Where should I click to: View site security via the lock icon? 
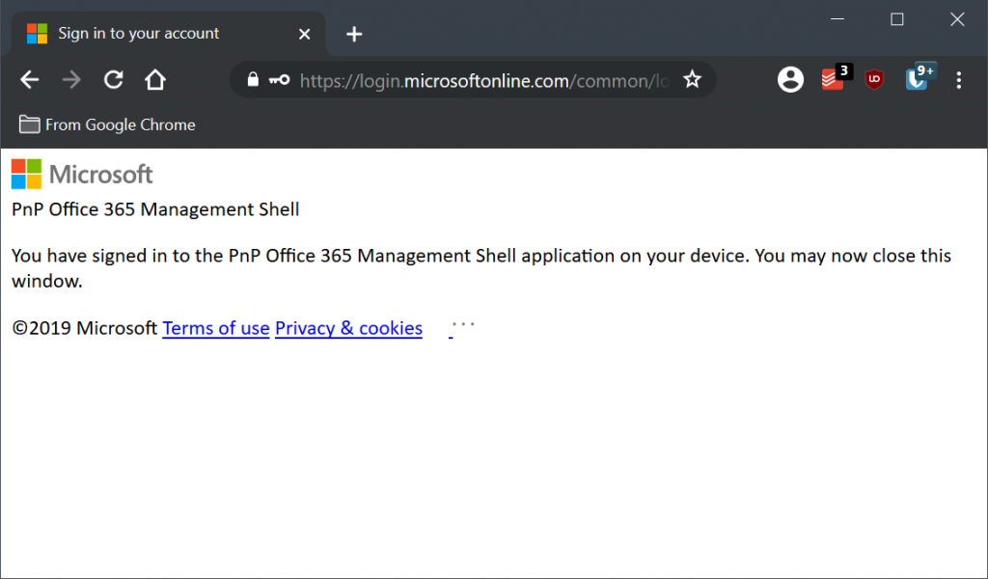[x=253, y=79]
